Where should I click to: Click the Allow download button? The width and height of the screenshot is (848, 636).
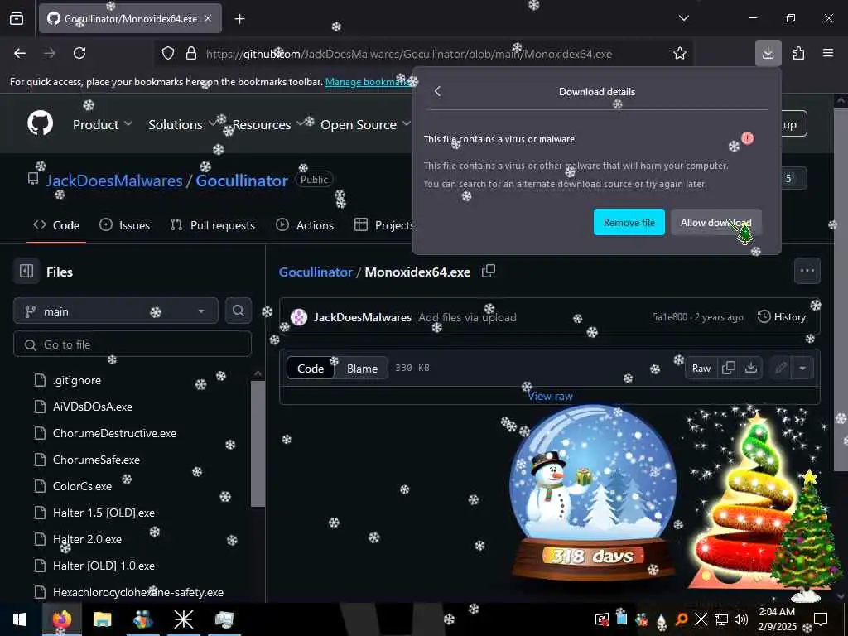click(716, 222)
